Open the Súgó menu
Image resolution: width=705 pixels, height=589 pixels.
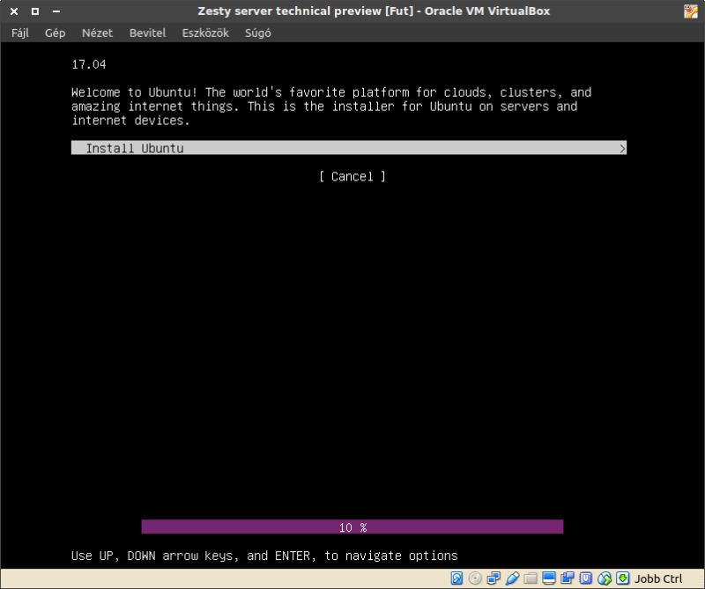[258, 33]
